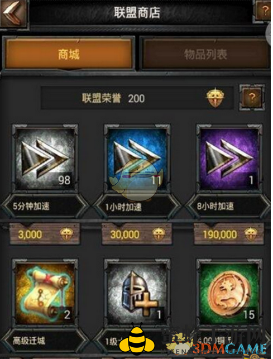The image size is (273, 359).
Task: Buy 1小时加速 for 30,000 honor
Action: (137, 234)
